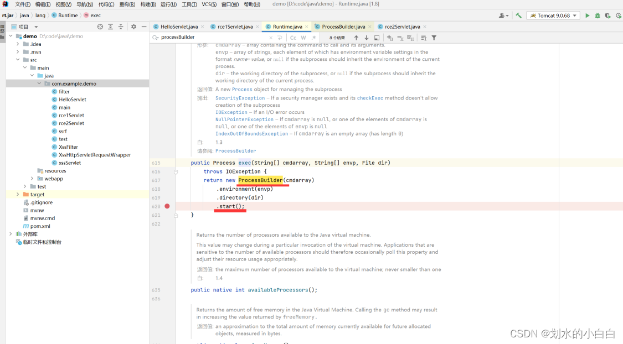Screen dimensions: 623x344
Task: Open search history magnifier icon
Action: click(155, 37)
